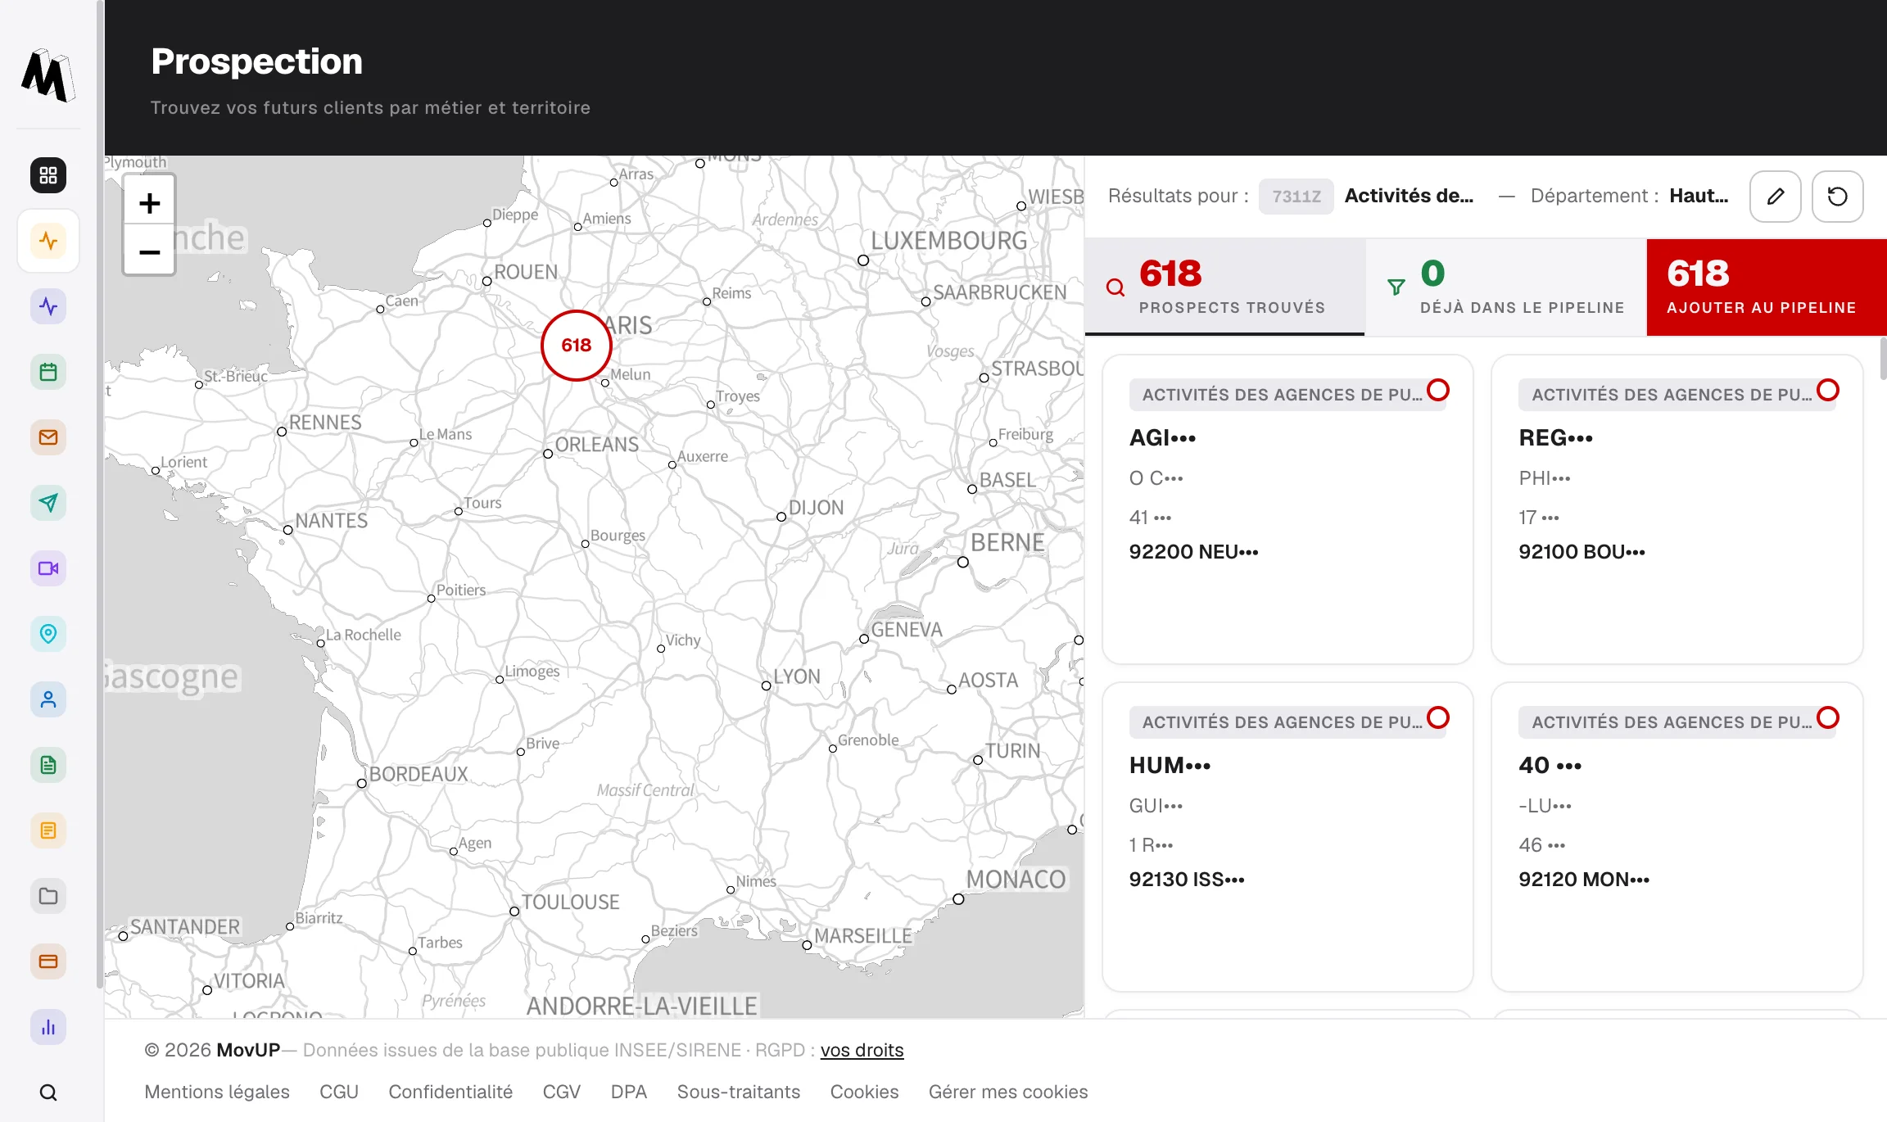Open the green document sidebar icon
This screenshot has width=1887, height=1122.
click(x=48, y=765)
